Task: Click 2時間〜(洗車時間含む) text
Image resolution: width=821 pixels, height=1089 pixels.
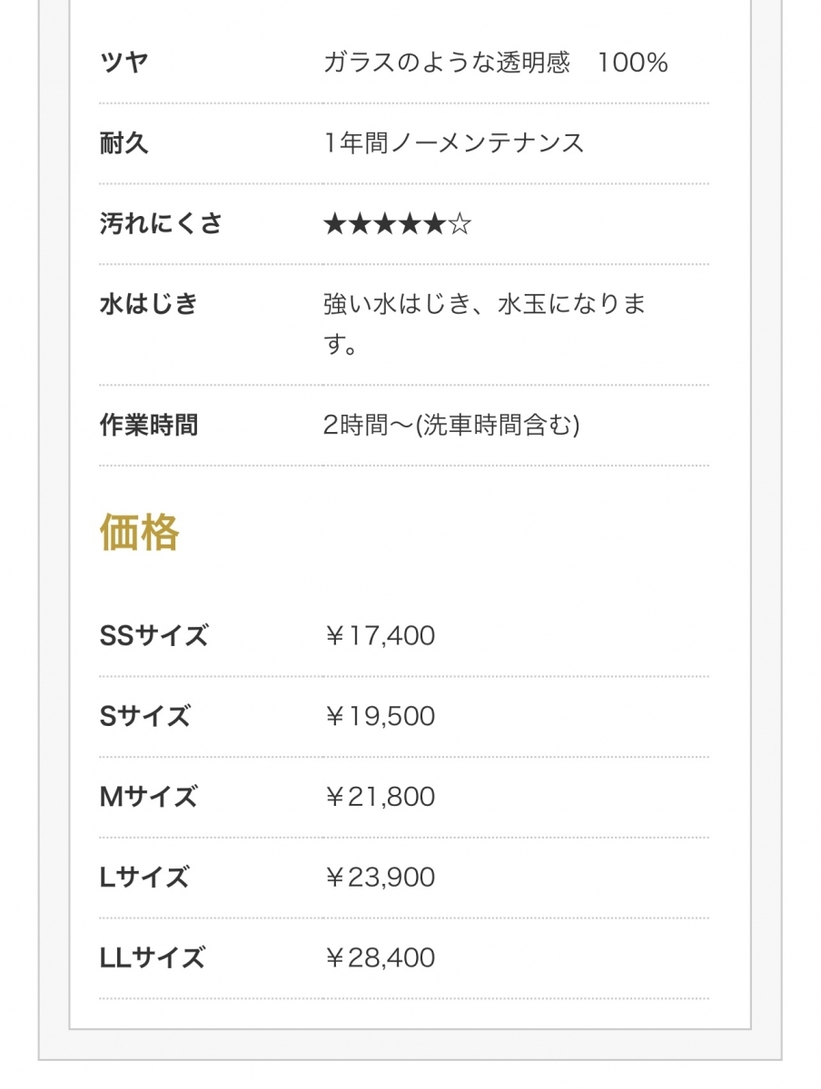Action: point(450,425)
